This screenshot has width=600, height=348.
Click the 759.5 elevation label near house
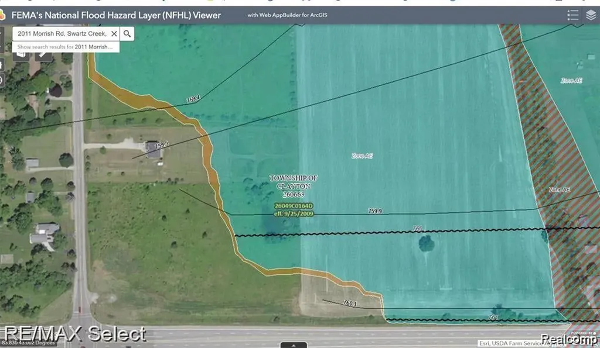click(162, 145)
